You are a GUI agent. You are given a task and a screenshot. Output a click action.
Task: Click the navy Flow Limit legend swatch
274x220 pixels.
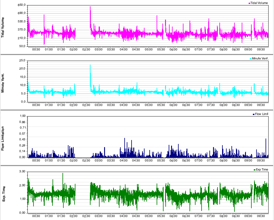[253, 114]
